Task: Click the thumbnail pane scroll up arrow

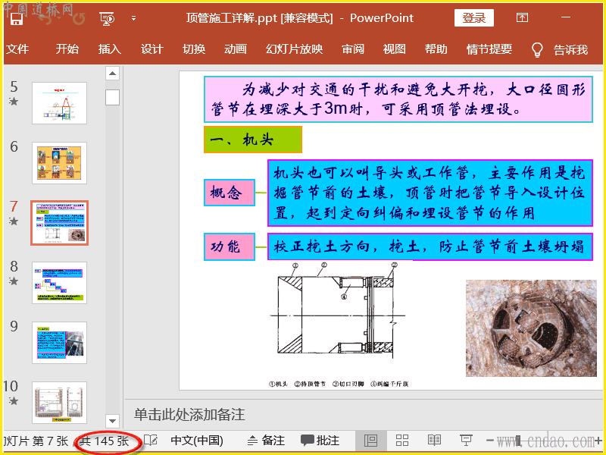Action: point(112,73)
